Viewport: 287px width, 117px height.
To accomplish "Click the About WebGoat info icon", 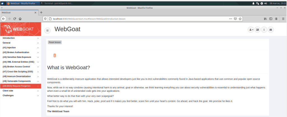I will (x=264, y=30).
